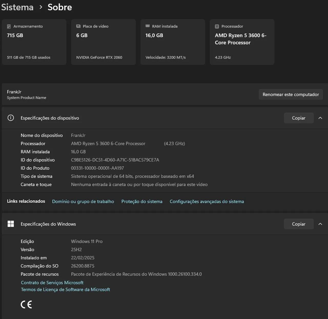Click the Sistema operacional de 64 bits value
Image resolution: width=328 pixels, height=319 pixels.
tap(132, 176)
